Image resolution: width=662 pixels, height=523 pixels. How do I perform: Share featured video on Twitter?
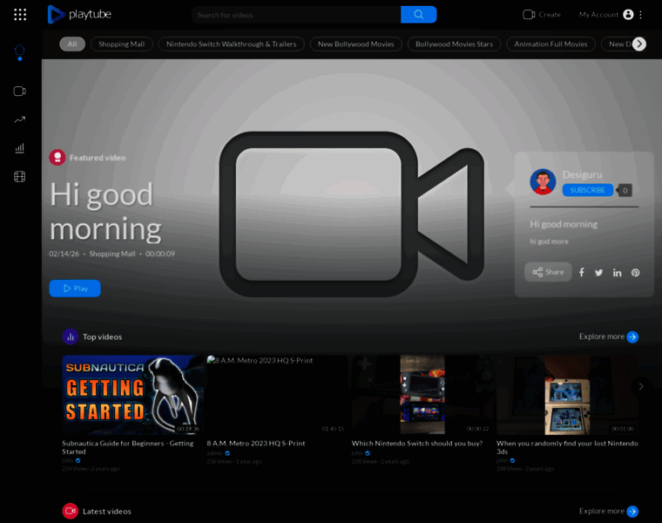(598, 272)
